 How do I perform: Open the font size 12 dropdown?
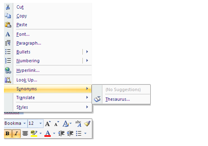tap(40, 123)
